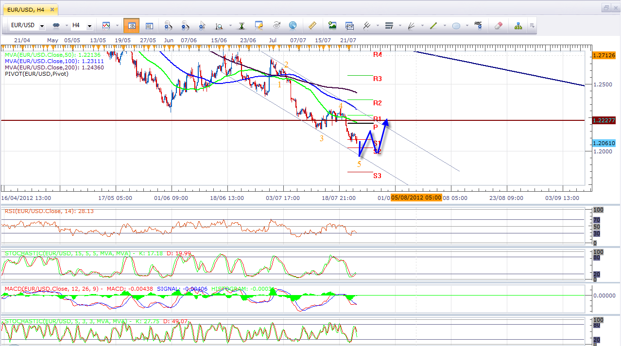The image size is (621, 346).
Task: Expand the ellipse shape dropdown arrow
Action: [x=467, y=26]
